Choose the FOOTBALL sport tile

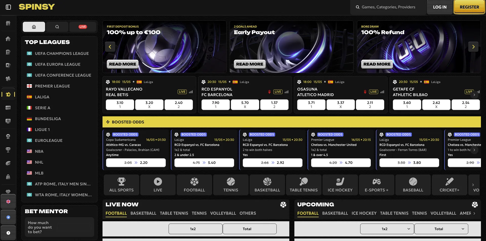pyautogui.click(x=194, y=185)
